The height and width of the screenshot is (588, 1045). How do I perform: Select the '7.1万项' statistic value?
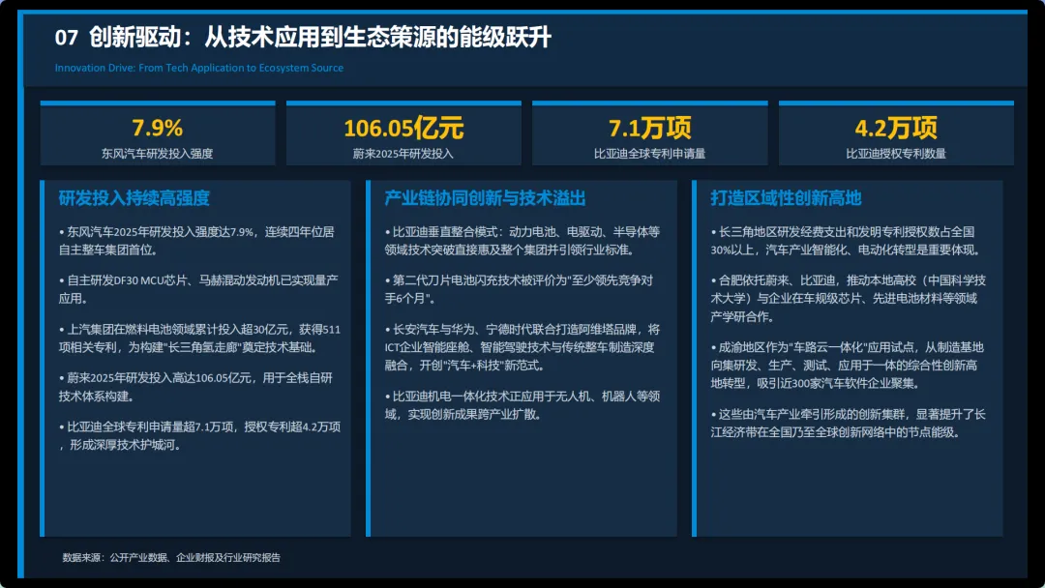(650, 128)
